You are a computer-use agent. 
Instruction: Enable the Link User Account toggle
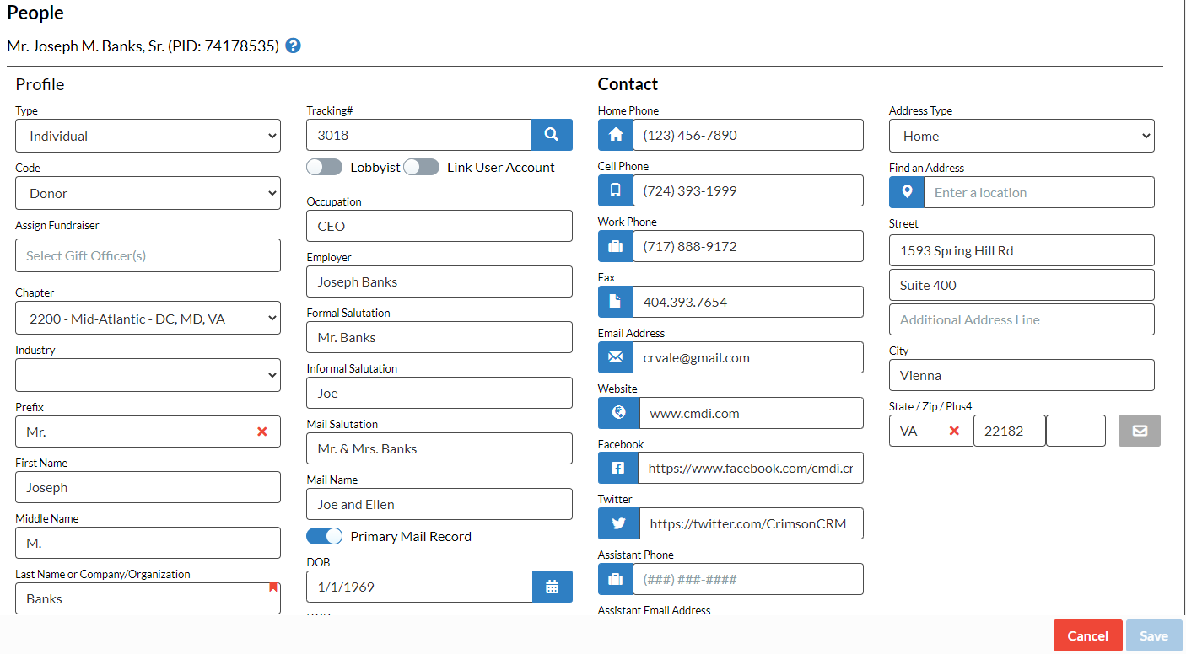click(421, 167)
